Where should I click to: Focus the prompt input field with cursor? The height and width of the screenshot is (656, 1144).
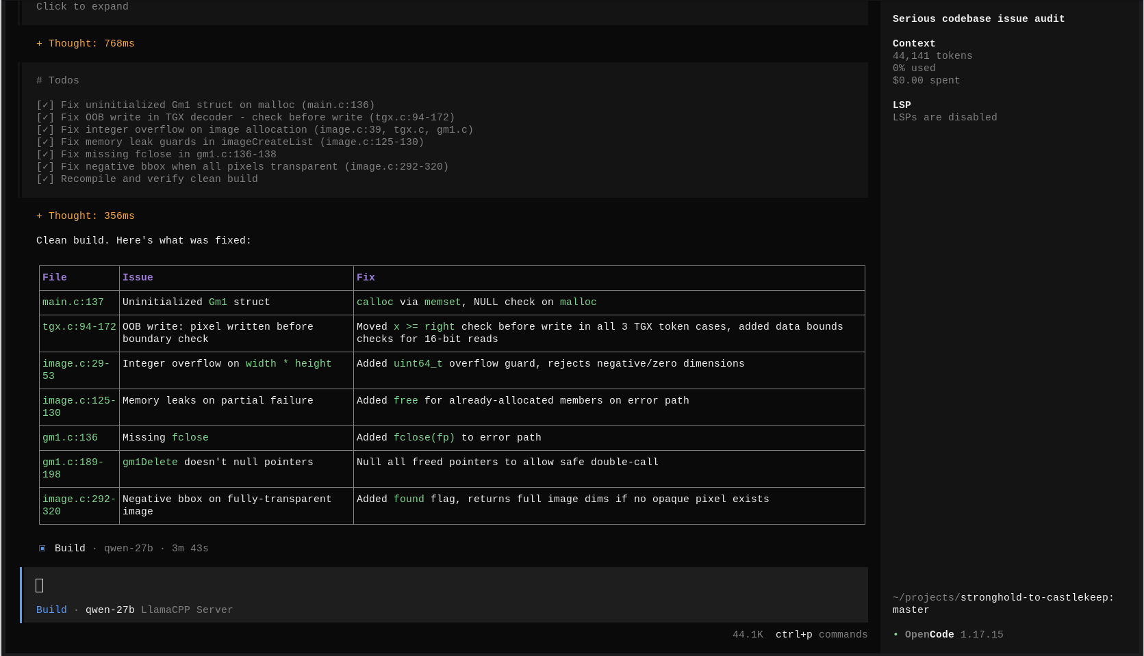tap(445, 586)
